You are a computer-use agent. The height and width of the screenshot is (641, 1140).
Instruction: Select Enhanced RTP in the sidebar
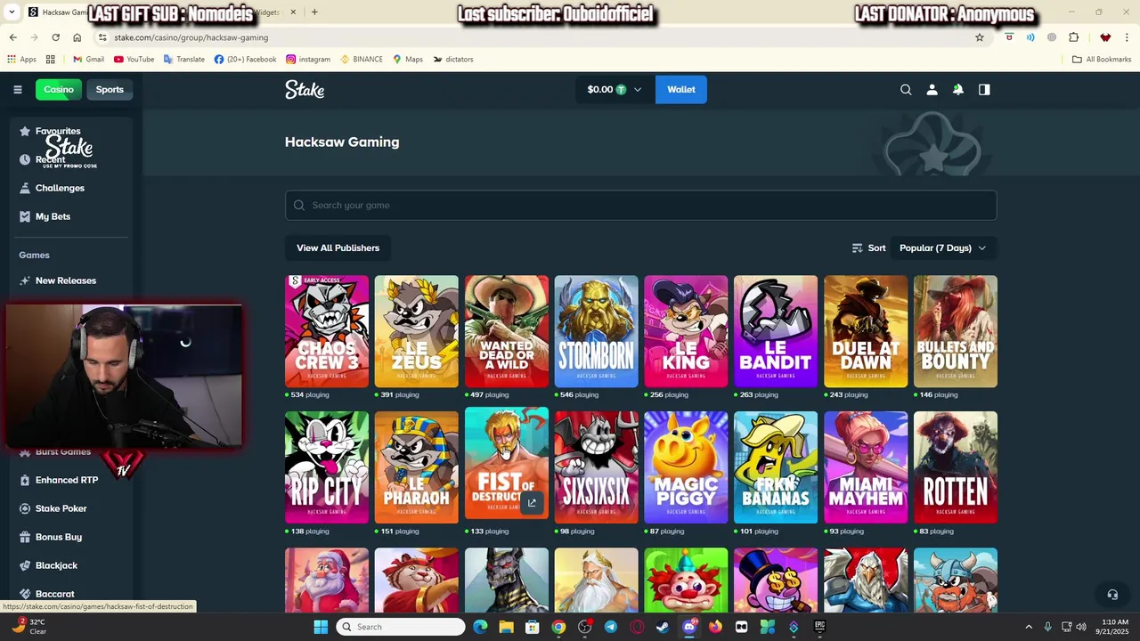67,480
